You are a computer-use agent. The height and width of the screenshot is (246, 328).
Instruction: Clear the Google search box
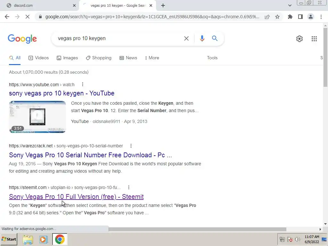click(186, 38)
